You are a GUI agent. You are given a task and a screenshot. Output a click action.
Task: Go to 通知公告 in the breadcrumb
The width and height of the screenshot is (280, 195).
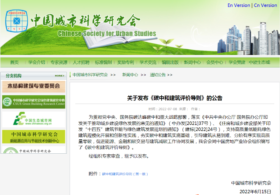pos(158,75)
